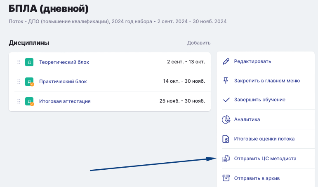Click the pencil icon beside Редактировать
Screen dimensions: 318x187
226,62
